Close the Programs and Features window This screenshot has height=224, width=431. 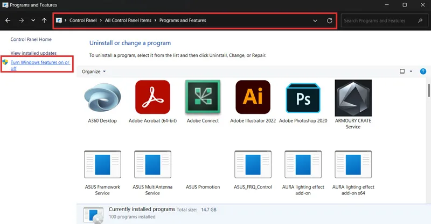pos(423,5)
